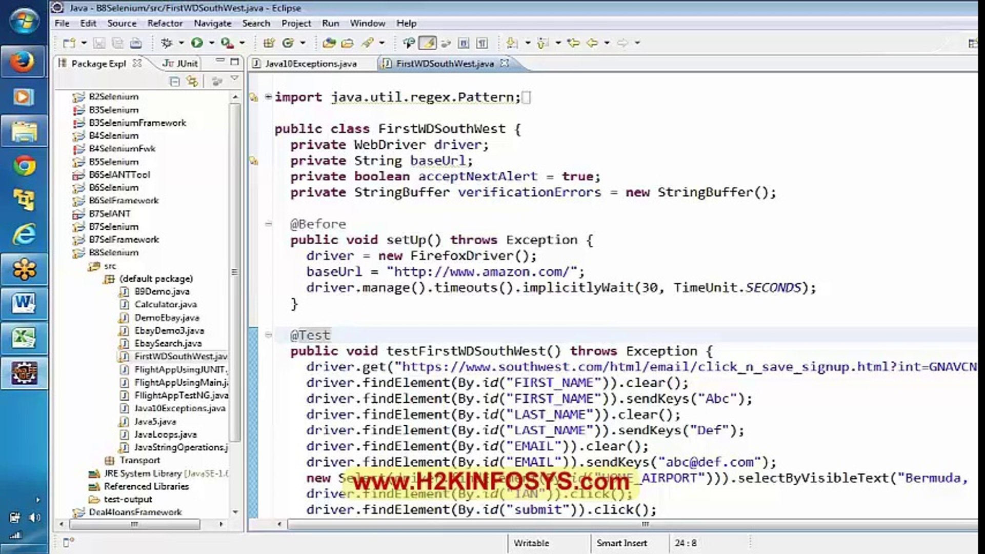Open the External Tools dropdown arrow
Screen dimensions: 985x554
(x=242, y=43)
